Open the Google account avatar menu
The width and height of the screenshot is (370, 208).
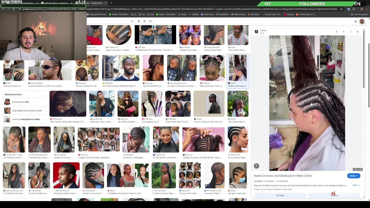click(x=362, y=21)
